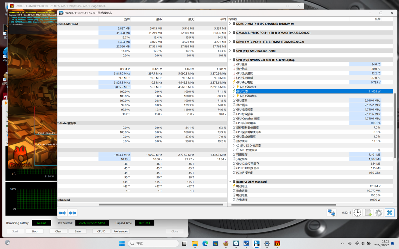The image size is (399, 249).
Task: Open Preferences in the stress test window
Action: pyautogui.click(x=121, y=231)
